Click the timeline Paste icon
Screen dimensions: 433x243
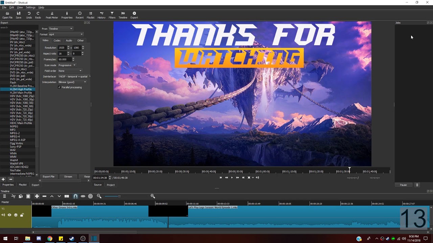pos(28,196)
